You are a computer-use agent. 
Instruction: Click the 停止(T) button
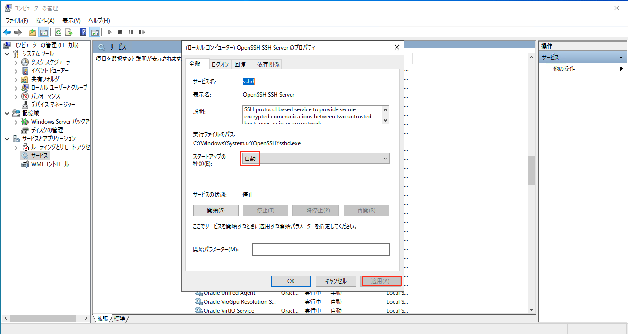pyautogui.click(x=265, y=210)
